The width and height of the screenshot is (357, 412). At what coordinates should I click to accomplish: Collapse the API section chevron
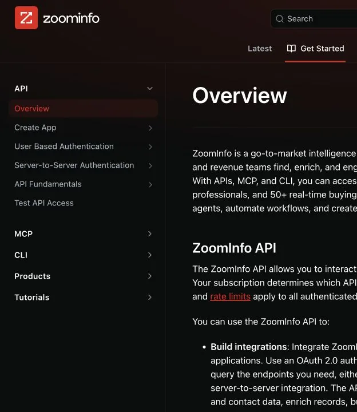[x=150, y=89]
